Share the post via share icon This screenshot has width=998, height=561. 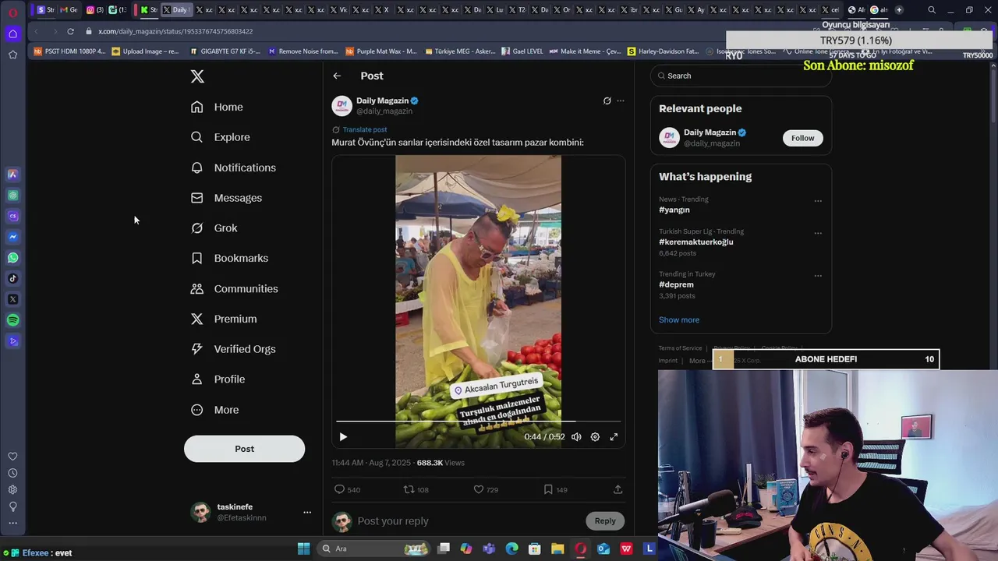click(618, 489)
